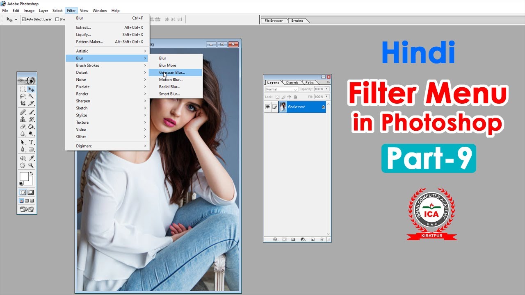Select the Magic Wand tool
Viewport: 525px width, 295px height.
[31, 96]
